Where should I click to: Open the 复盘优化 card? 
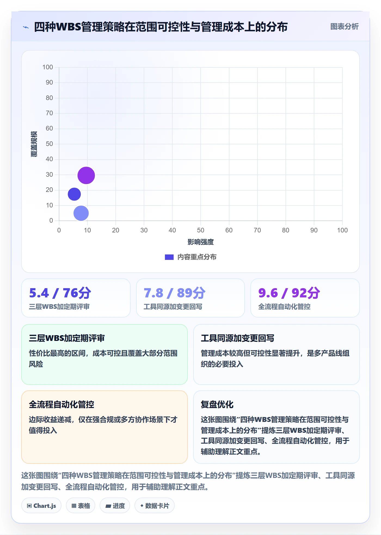tap(276, 427)
